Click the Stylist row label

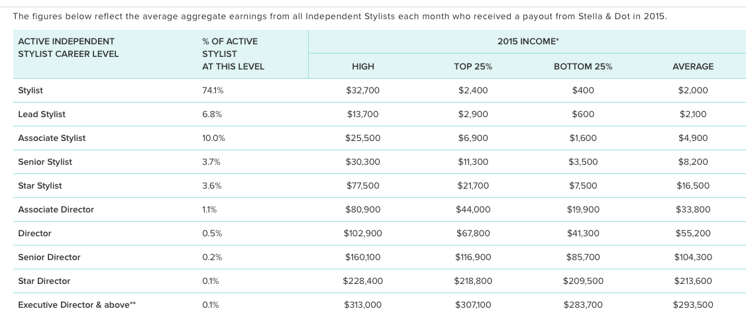[x=30, y=90]
